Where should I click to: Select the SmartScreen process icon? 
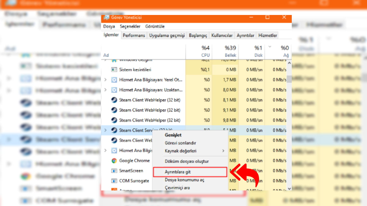(x=114, y=171)
